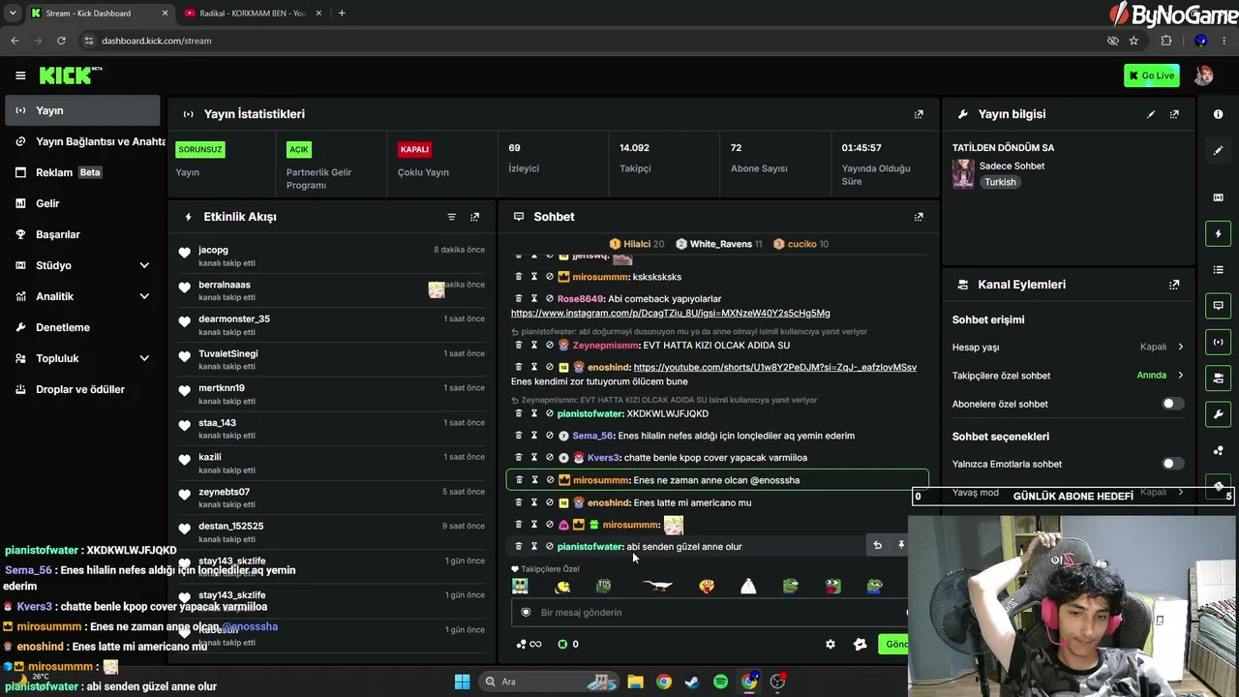Screen dimensions: 1239x697
Task: Open Başarılar in the sidebar
Action: click(x=82, y=234)
